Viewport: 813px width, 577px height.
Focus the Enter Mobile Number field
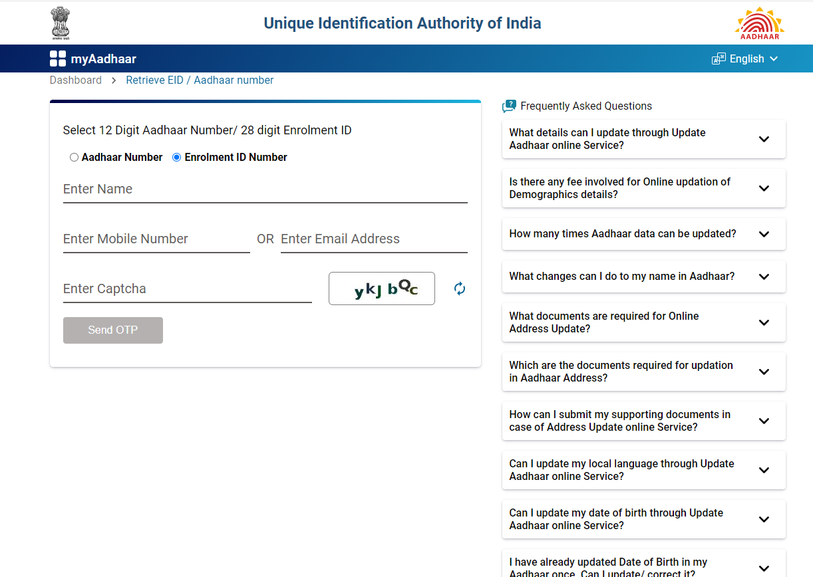(x=156, y=239)
